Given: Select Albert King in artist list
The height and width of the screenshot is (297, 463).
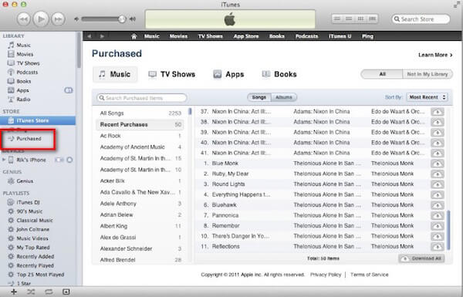Looking at the screenshot, I should (x=140, y=226).
